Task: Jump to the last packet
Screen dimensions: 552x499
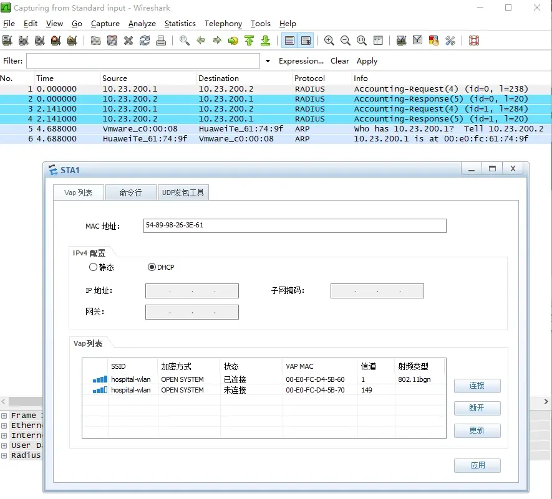Action: coord(265,40)
